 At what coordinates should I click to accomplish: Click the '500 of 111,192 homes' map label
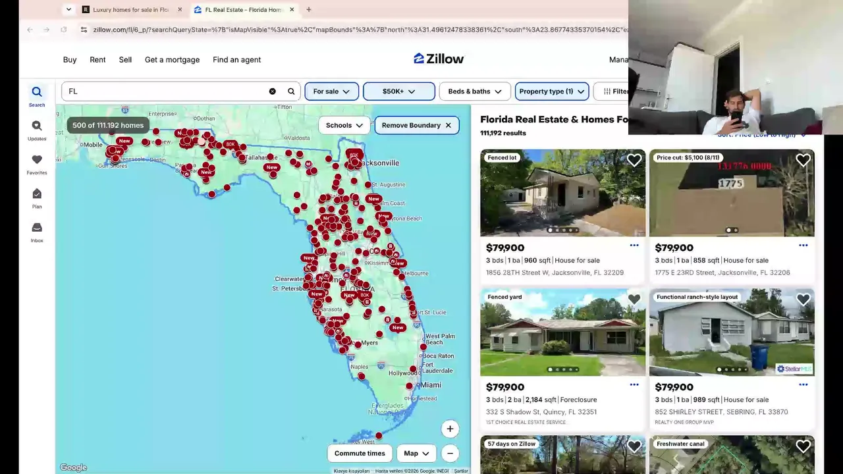[x=108, y=125]
